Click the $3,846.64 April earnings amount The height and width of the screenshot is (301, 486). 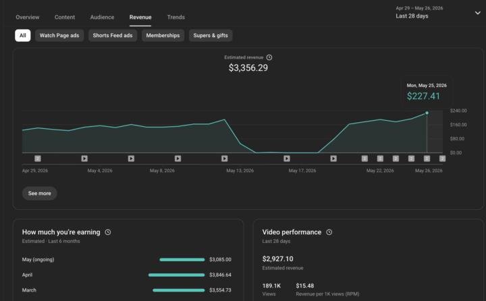(x=220, y=275)
